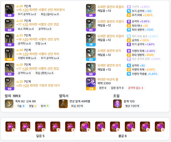The image size is (171, 142).
Task: Click the level 9 쿨감 gem
Action: click(85, 127)
